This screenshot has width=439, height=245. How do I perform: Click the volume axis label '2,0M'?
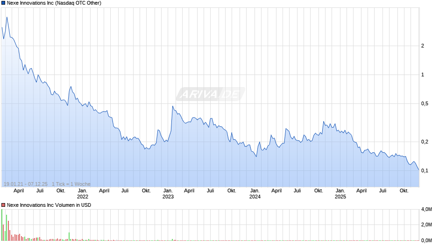(427, 225)
